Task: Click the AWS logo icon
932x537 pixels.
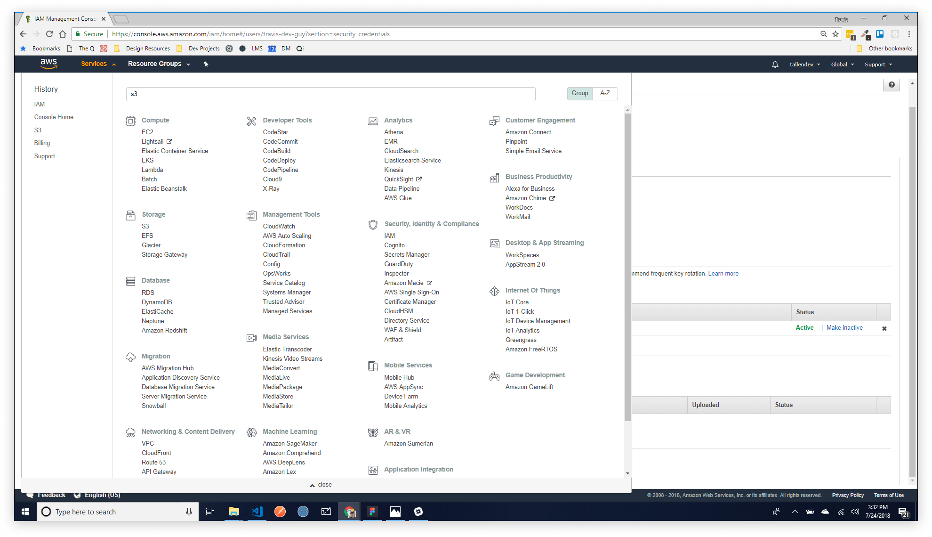Action: [x=48, y=64]
